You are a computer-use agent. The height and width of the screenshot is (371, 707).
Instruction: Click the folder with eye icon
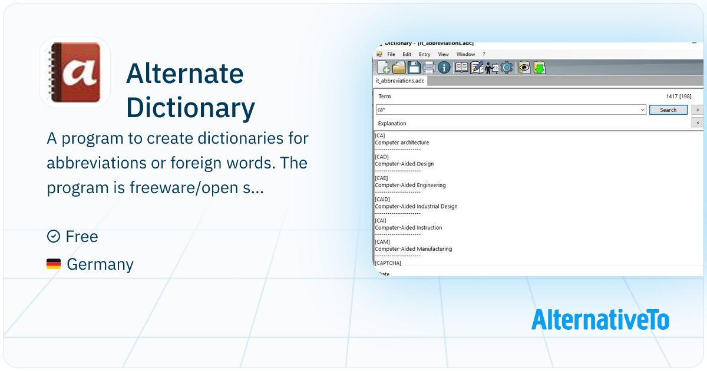[x=524, y=68]
